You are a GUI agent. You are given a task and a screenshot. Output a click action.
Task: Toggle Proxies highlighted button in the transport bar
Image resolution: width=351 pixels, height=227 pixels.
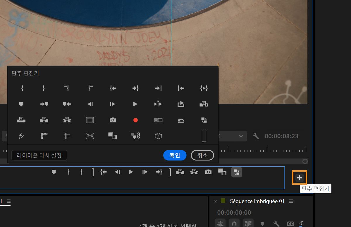tap(237, 172)
